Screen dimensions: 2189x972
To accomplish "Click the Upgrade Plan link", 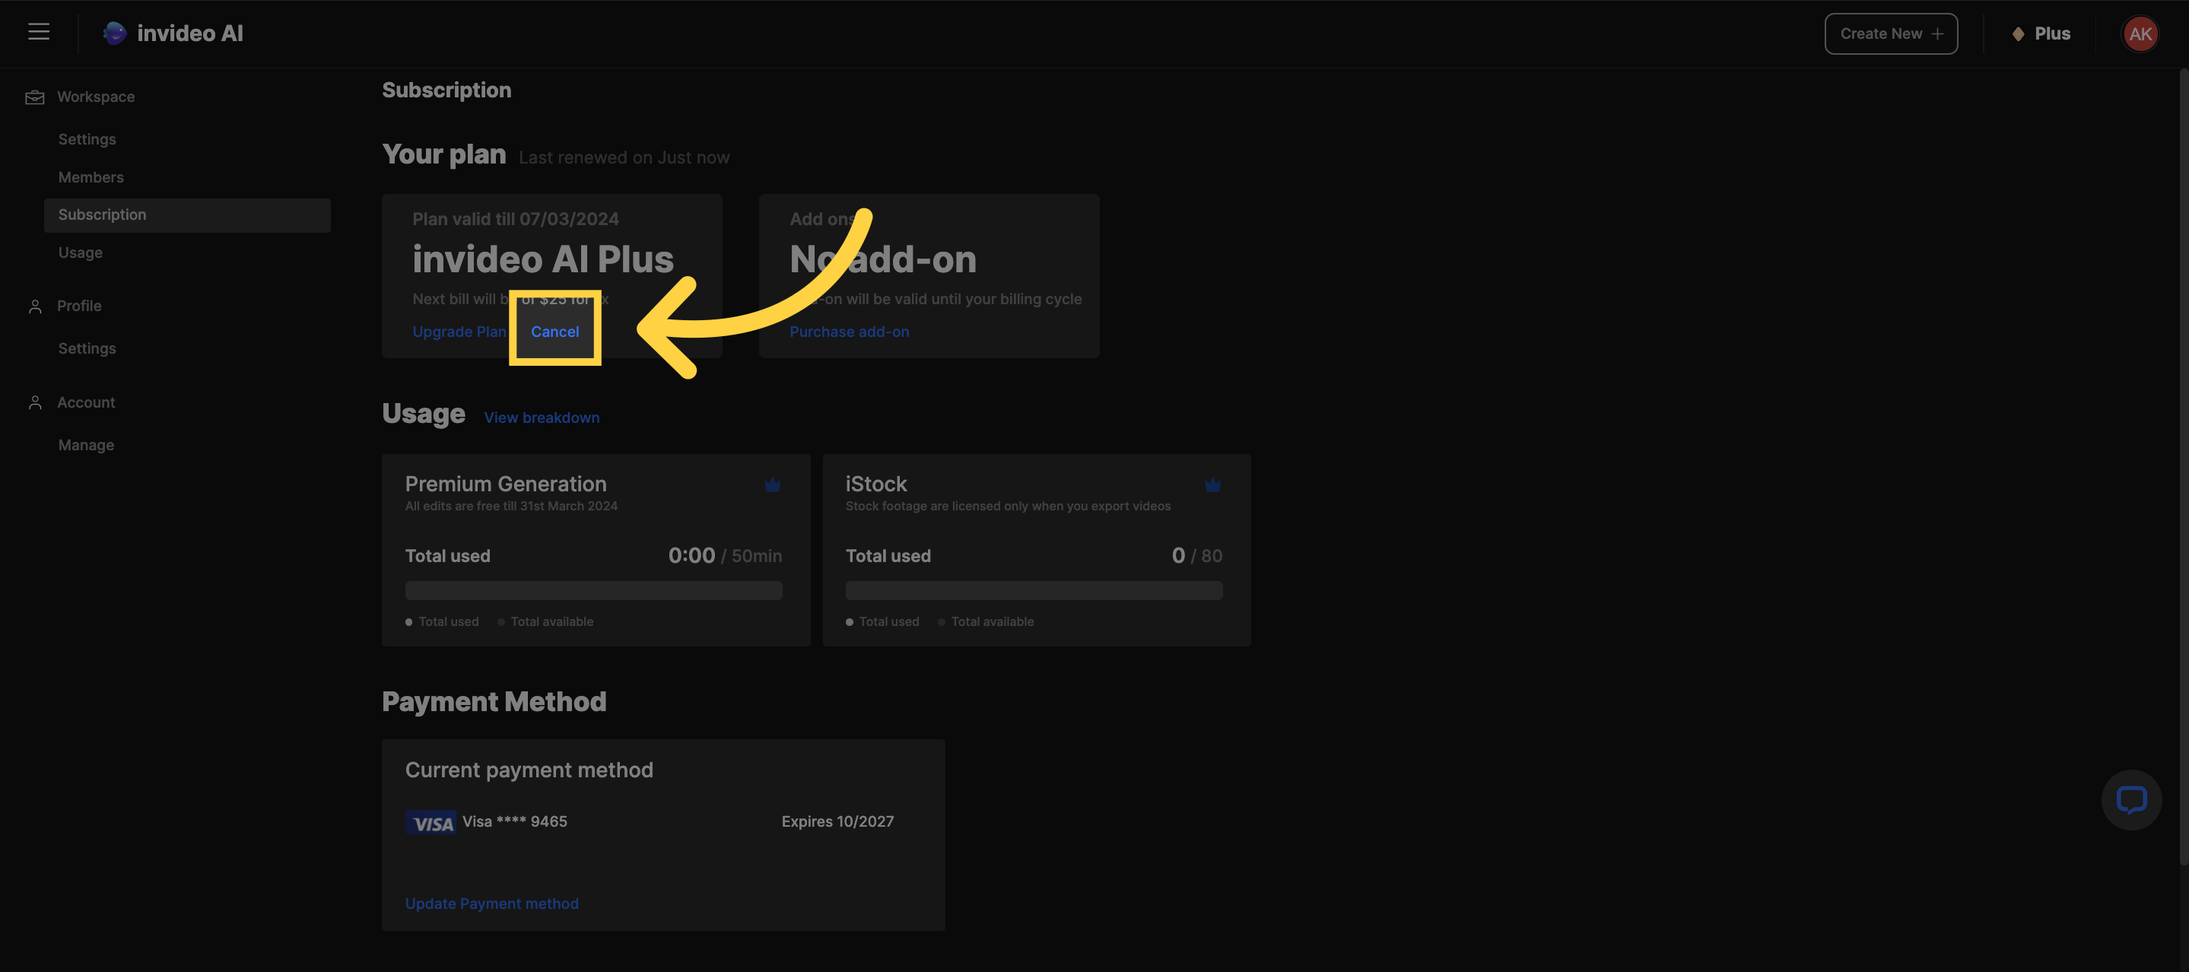I will coord(458,332).
